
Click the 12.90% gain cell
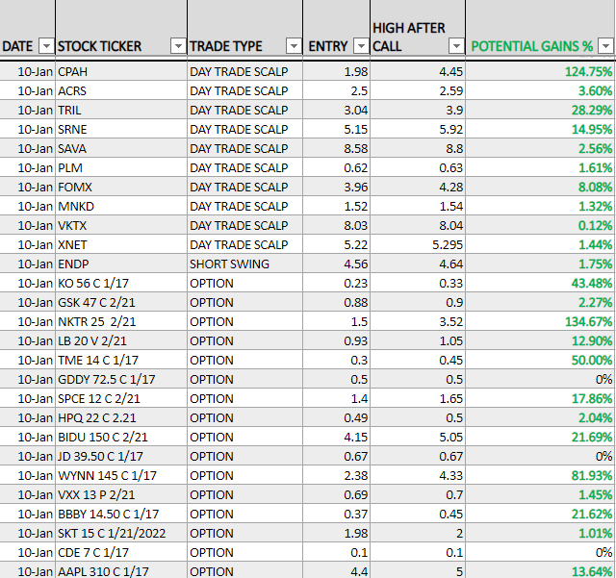point(540,340)
